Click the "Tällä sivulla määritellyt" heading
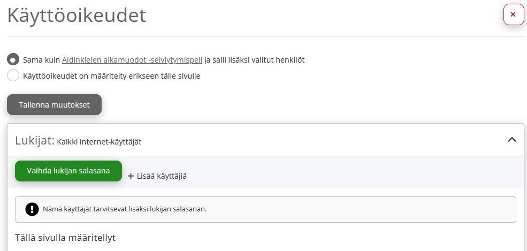This screenshot has height=251, width=527. pos(65,238)
